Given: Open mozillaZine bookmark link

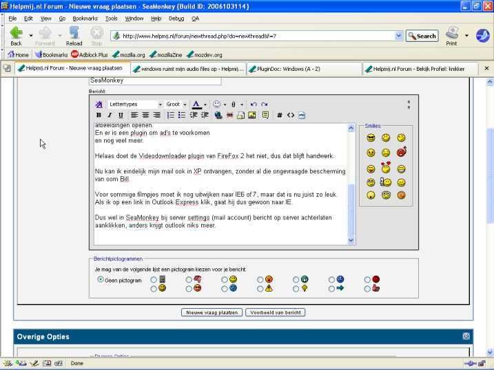Looking at the screenshot, I should click(166, 55).
